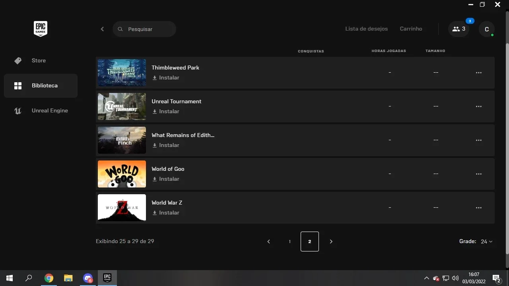Click the World of Goo title
This screenshot has width=509, height=286.
pyautogui.click(x=168, y=169)
